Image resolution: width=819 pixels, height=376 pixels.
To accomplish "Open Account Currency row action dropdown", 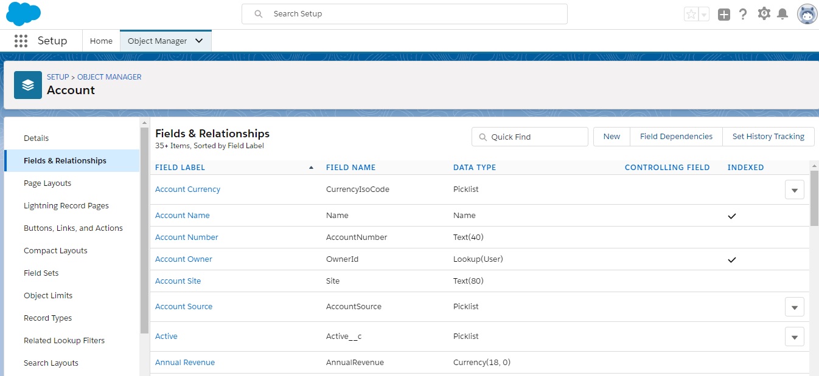I will pos(794,190).
